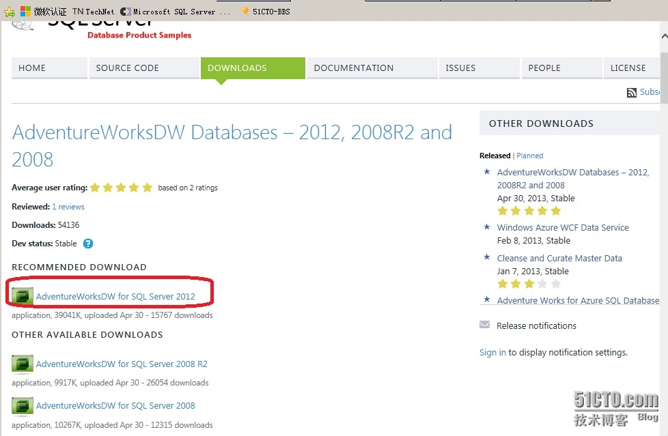Viewport: 668px width, 436px height.
Task: Click Dev status help question icon
Action: point(87,244)
